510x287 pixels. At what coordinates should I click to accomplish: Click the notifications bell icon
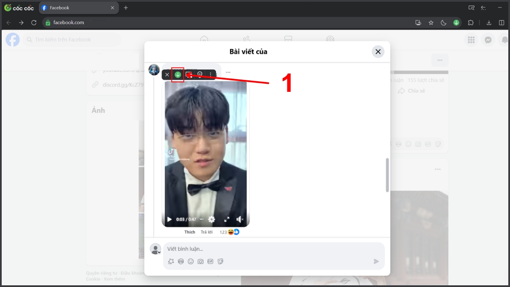click(x=505, y=40)
